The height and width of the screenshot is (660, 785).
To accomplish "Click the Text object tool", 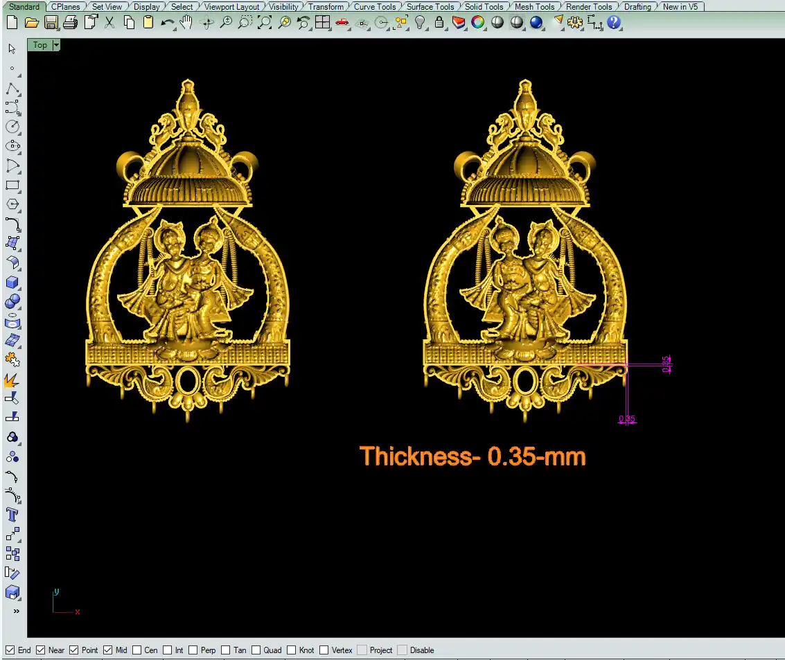I will [x=12, y=515].
